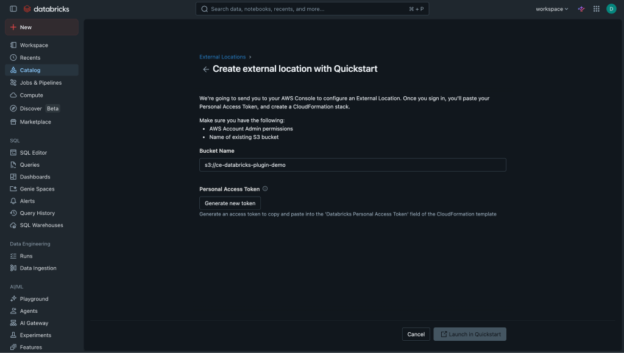
Task: Open Workspace in the sidebar
Action: click(41, 45)
